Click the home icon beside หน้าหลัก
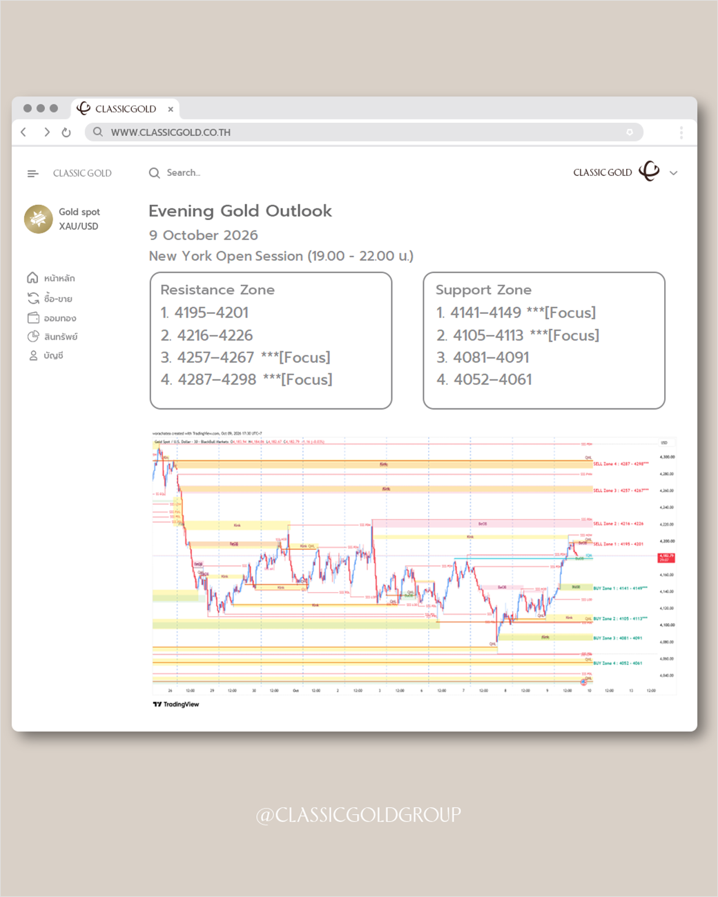Viewport: 718px width, 897px height. click(x=32, y=278)
